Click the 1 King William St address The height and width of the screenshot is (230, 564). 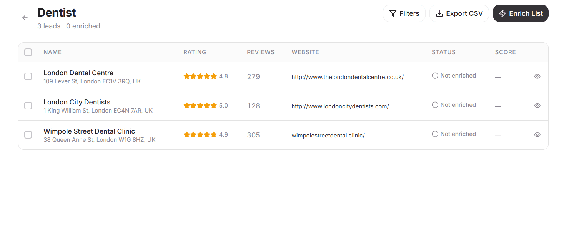pos(98,111)
